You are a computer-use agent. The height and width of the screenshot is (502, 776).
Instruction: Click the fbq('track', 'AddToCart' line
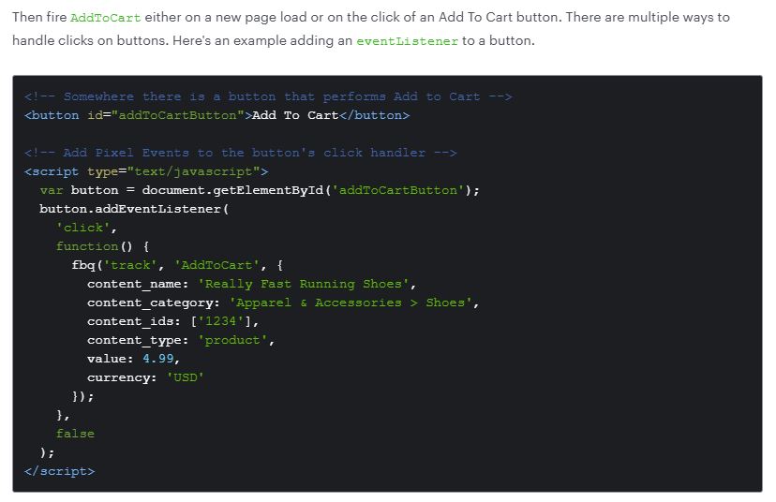coord(177,265)
